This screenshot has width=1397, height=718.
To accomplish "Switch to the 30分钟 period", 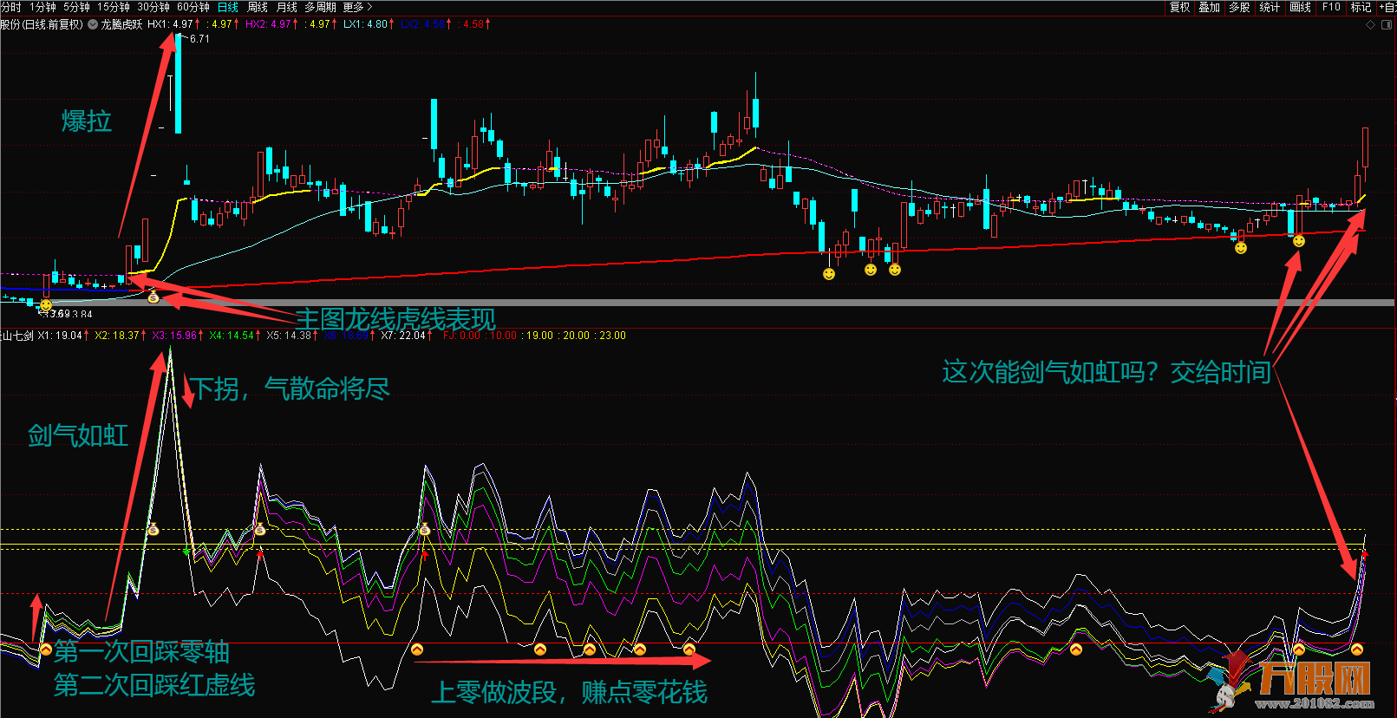I will 153,7.
